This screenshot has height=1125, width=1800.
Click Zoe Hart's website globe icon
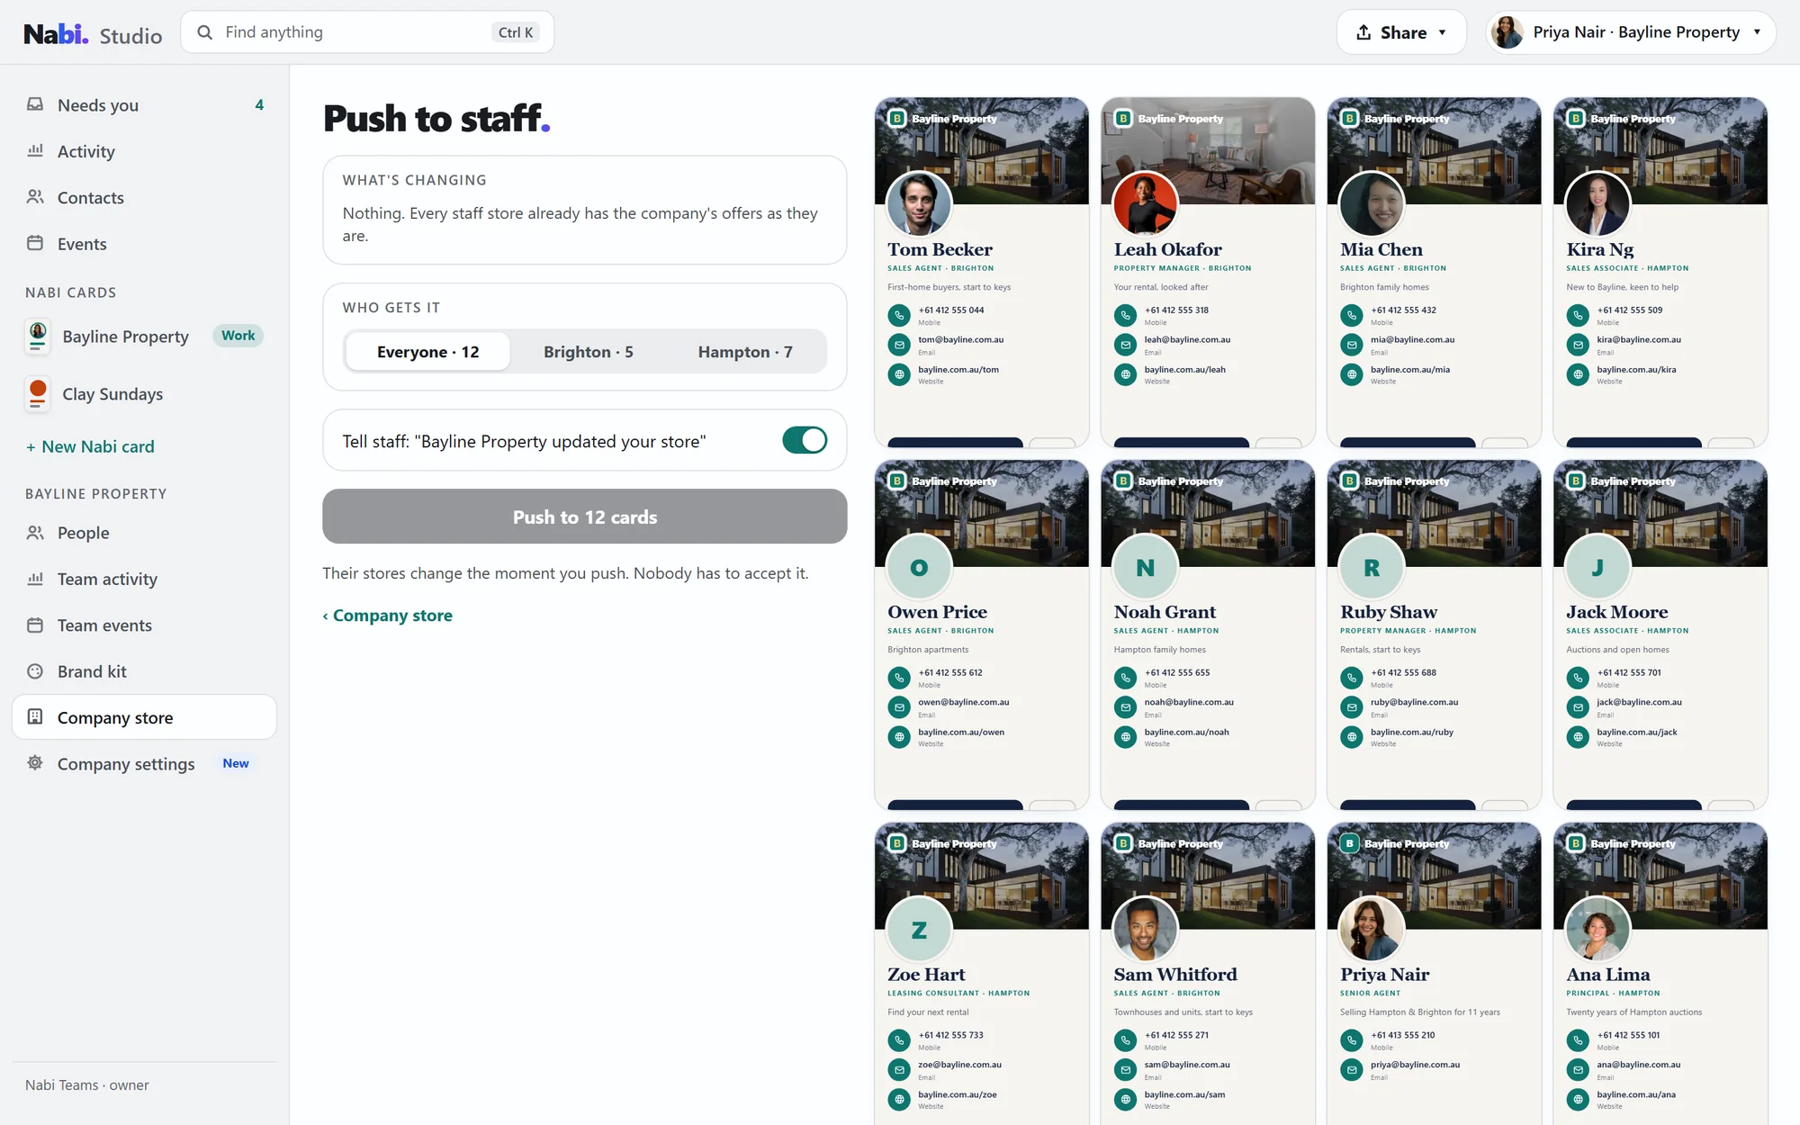(899, 1100)
